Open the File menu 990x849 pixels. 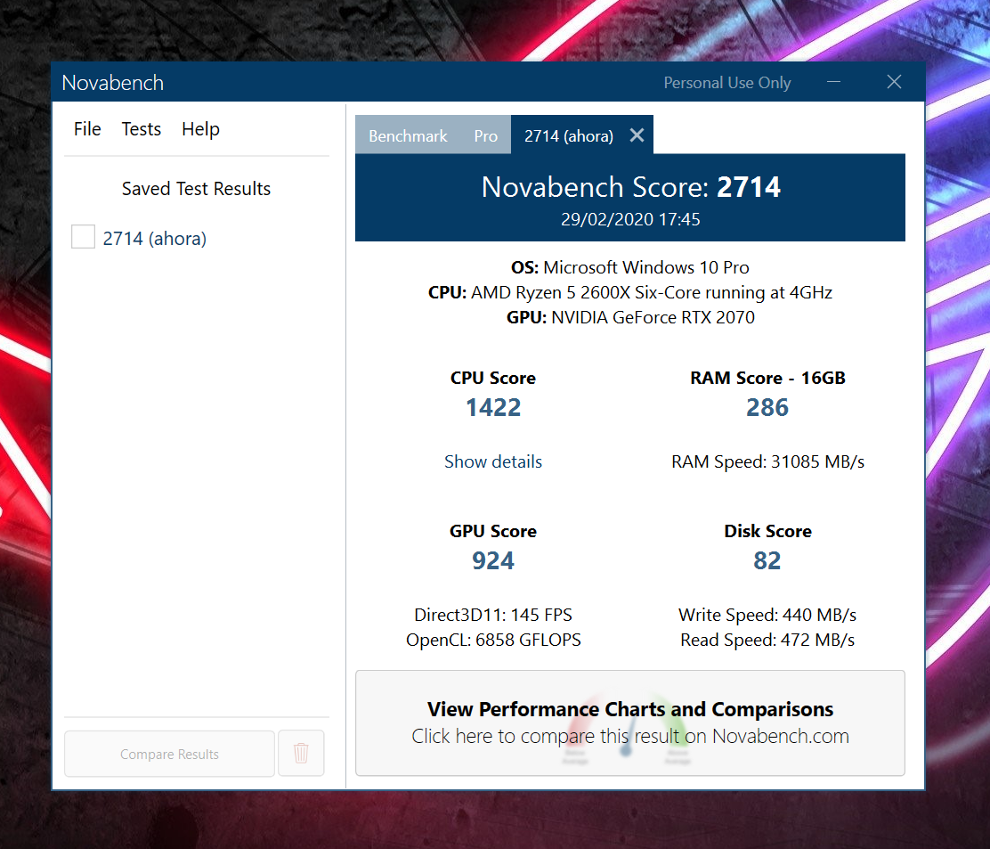click(87, 129)
